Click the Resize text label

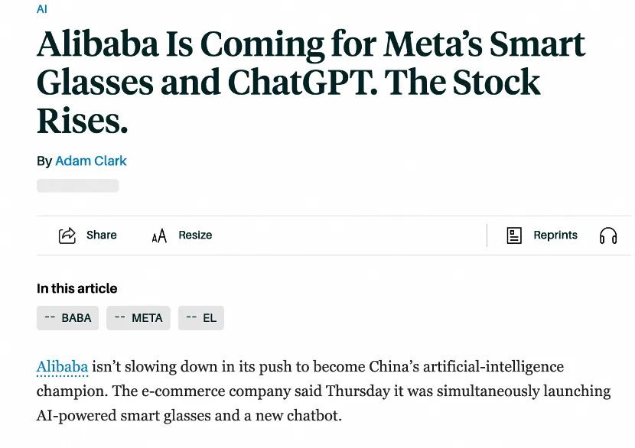pyautogui.click(x=195, y=235)
